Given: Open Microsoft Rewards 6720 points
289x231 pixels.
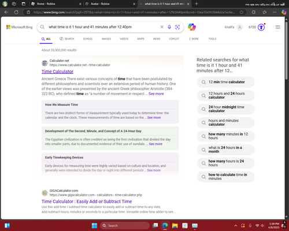Looking at the screenshot, I should 252,27.
